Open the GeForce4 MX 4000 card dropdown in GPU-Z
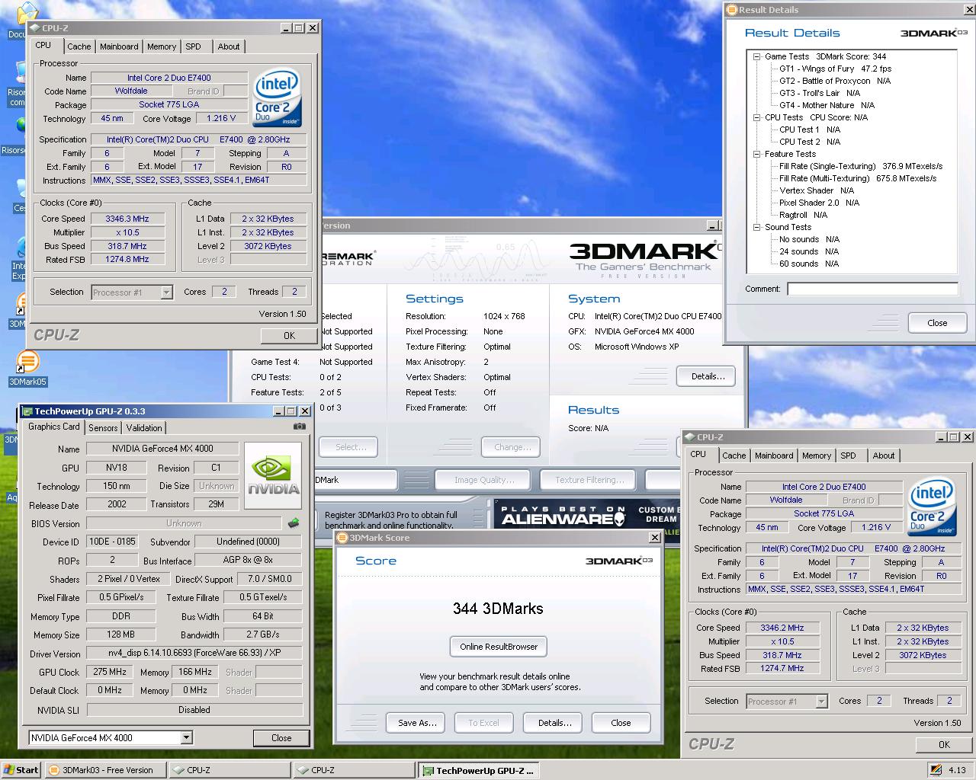Image resolution: width=976 pixels, height=780 pixels. (x=186, y=737)
